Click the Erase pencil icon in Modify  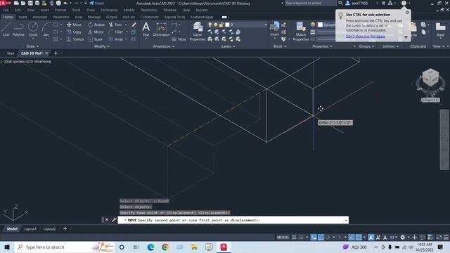click(x=134, y=25)
